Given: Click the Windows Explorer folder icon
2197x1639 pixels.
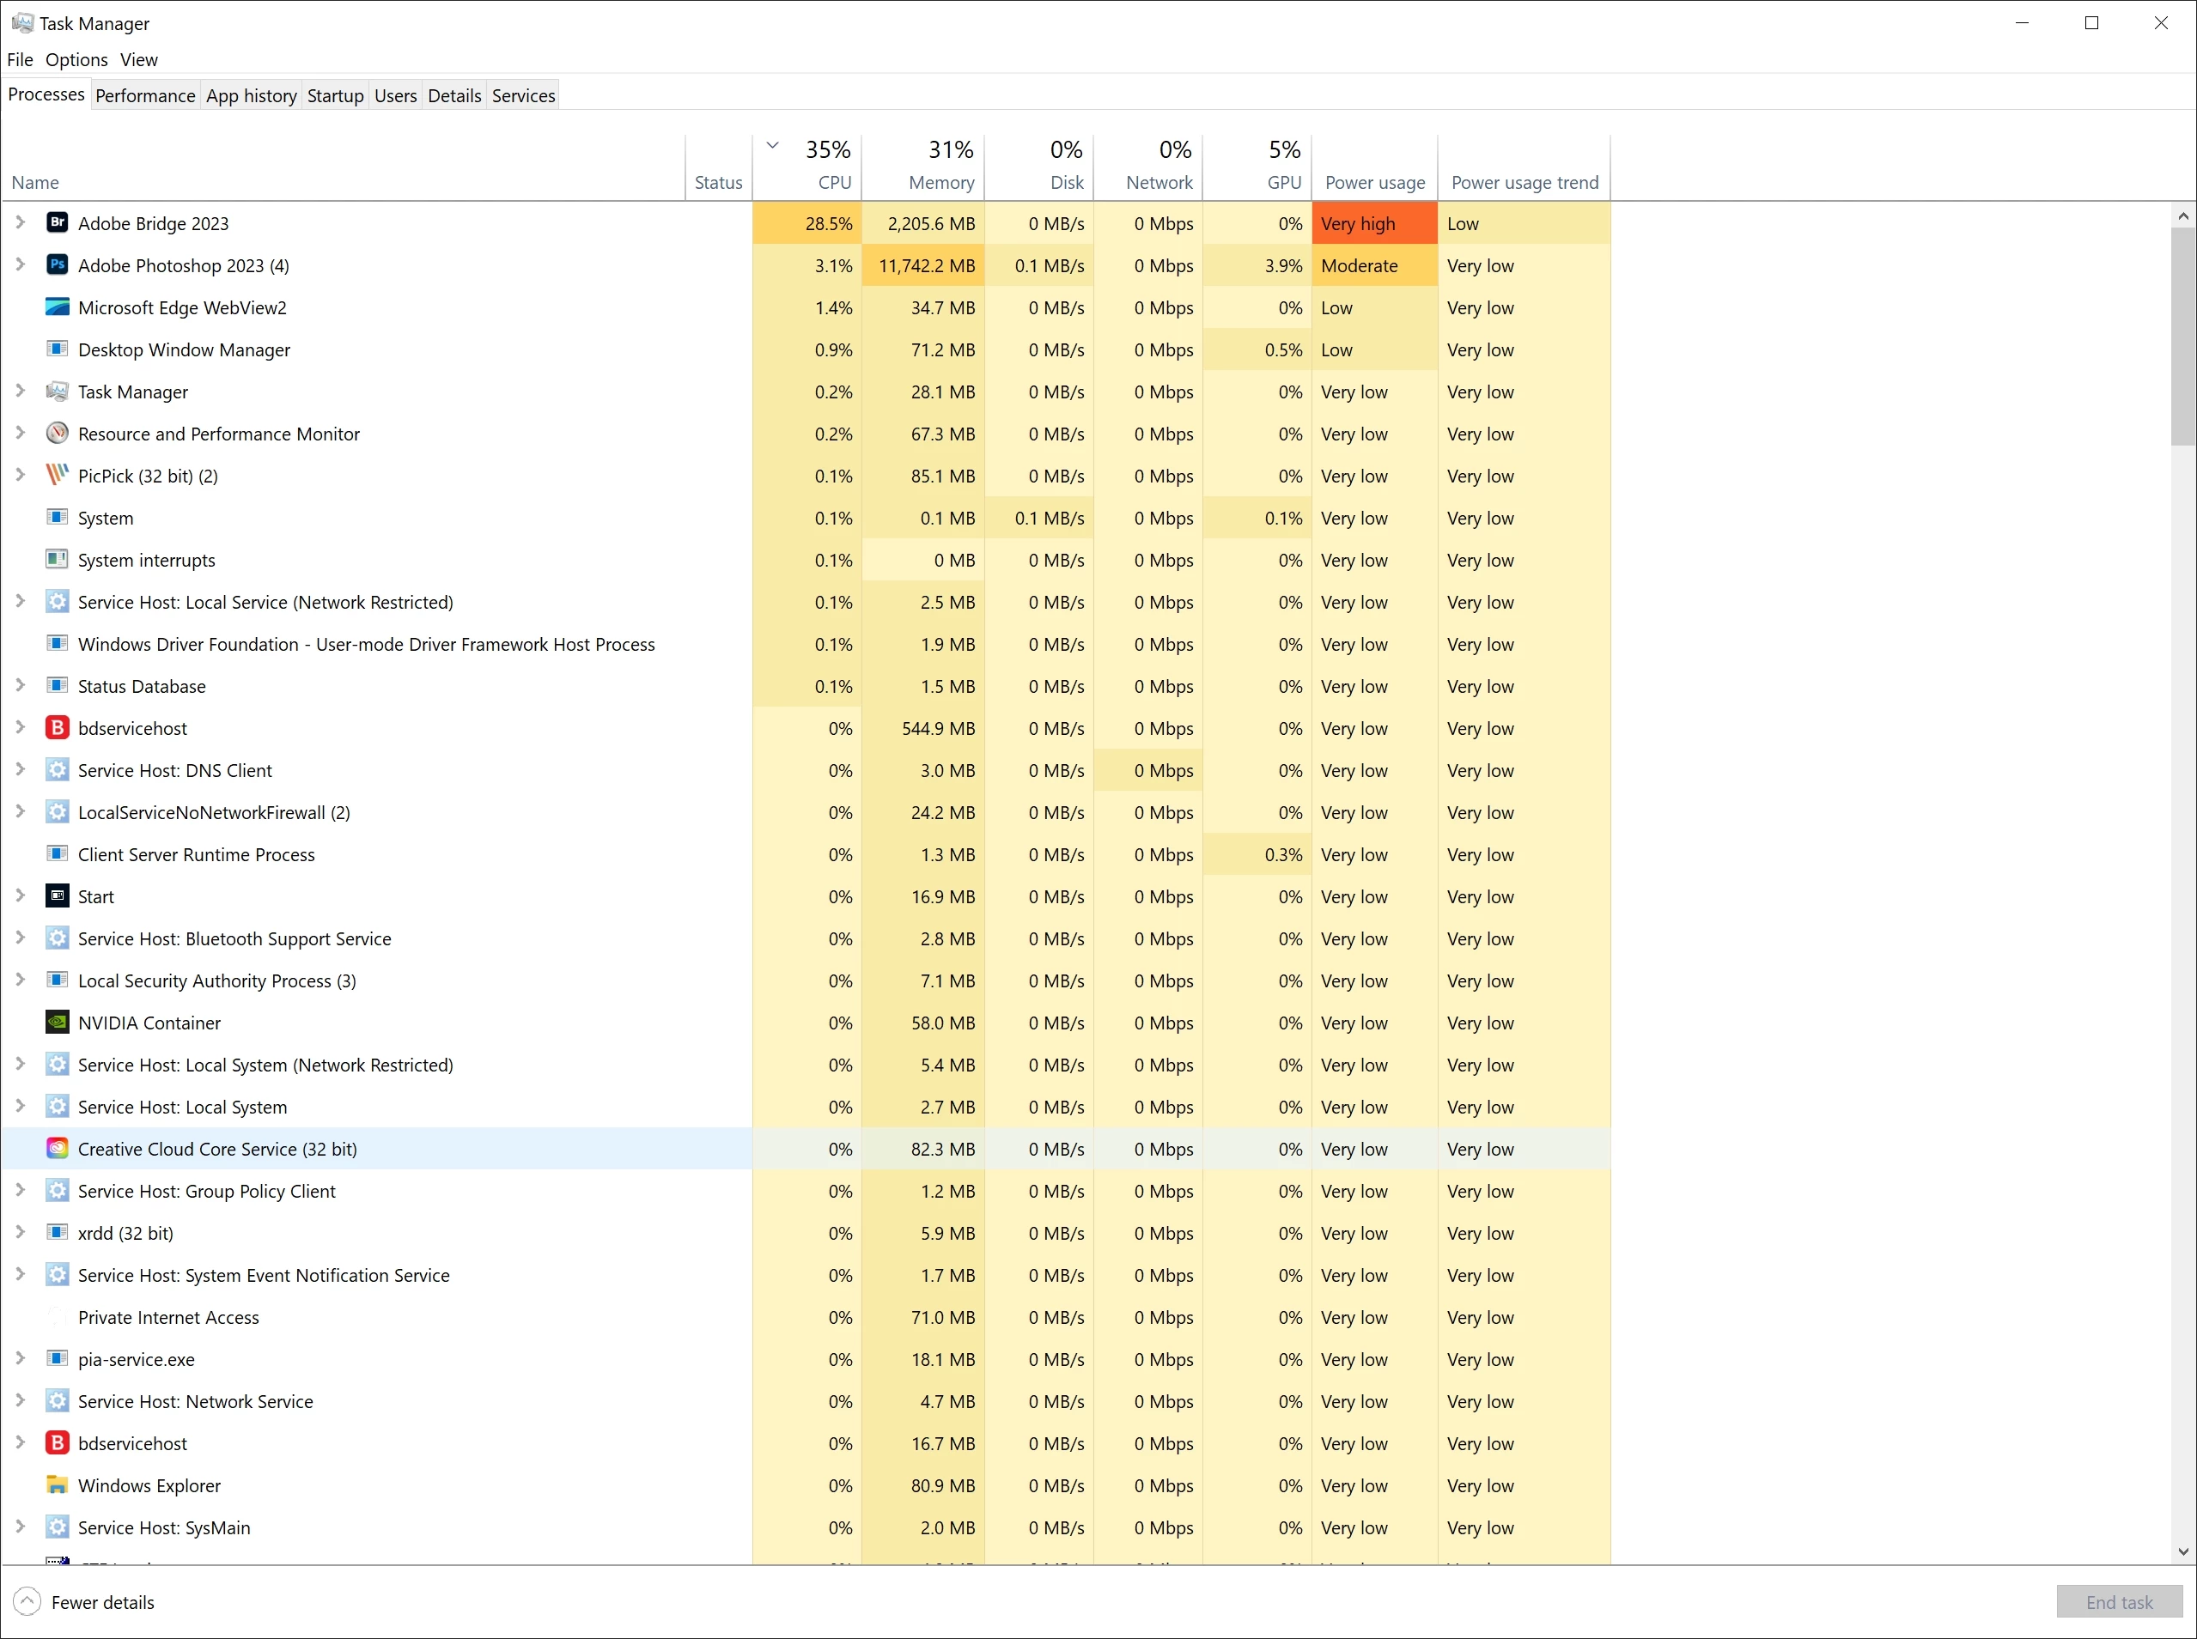Looking at the screenshot, I should pyautogui.click(x=58, y=1485).
